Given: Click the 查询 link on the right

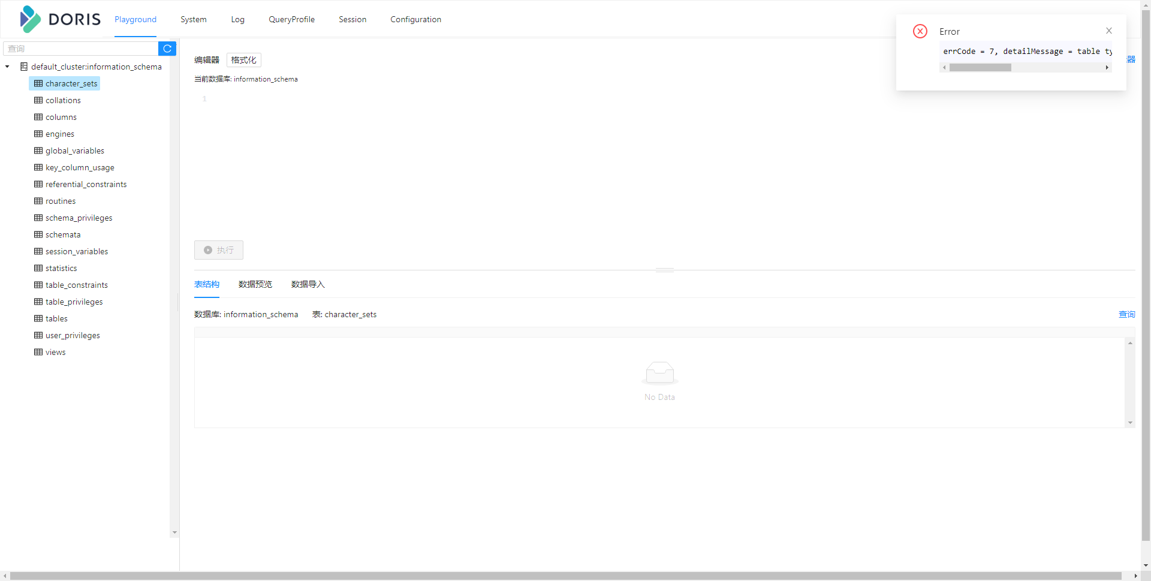Looking at the screenshot, I should [1126, 314].
